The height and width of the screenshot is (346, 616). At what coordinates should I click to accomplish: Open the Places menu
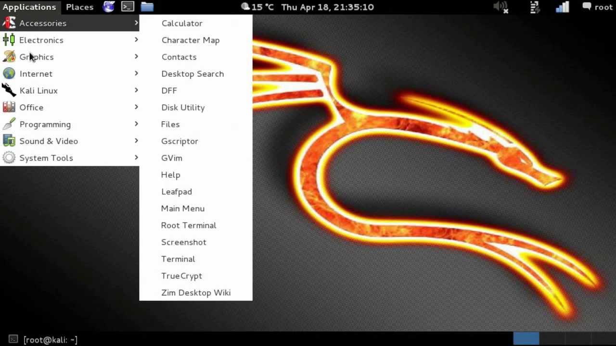point(79,7)
